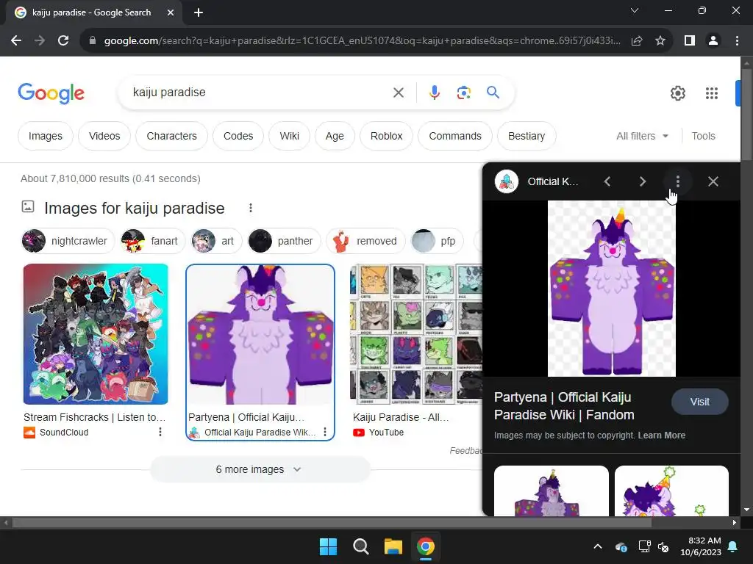753x564 pixels.
Task: Filter images by nightcrawler chip
Action: (x=68, y=241)
